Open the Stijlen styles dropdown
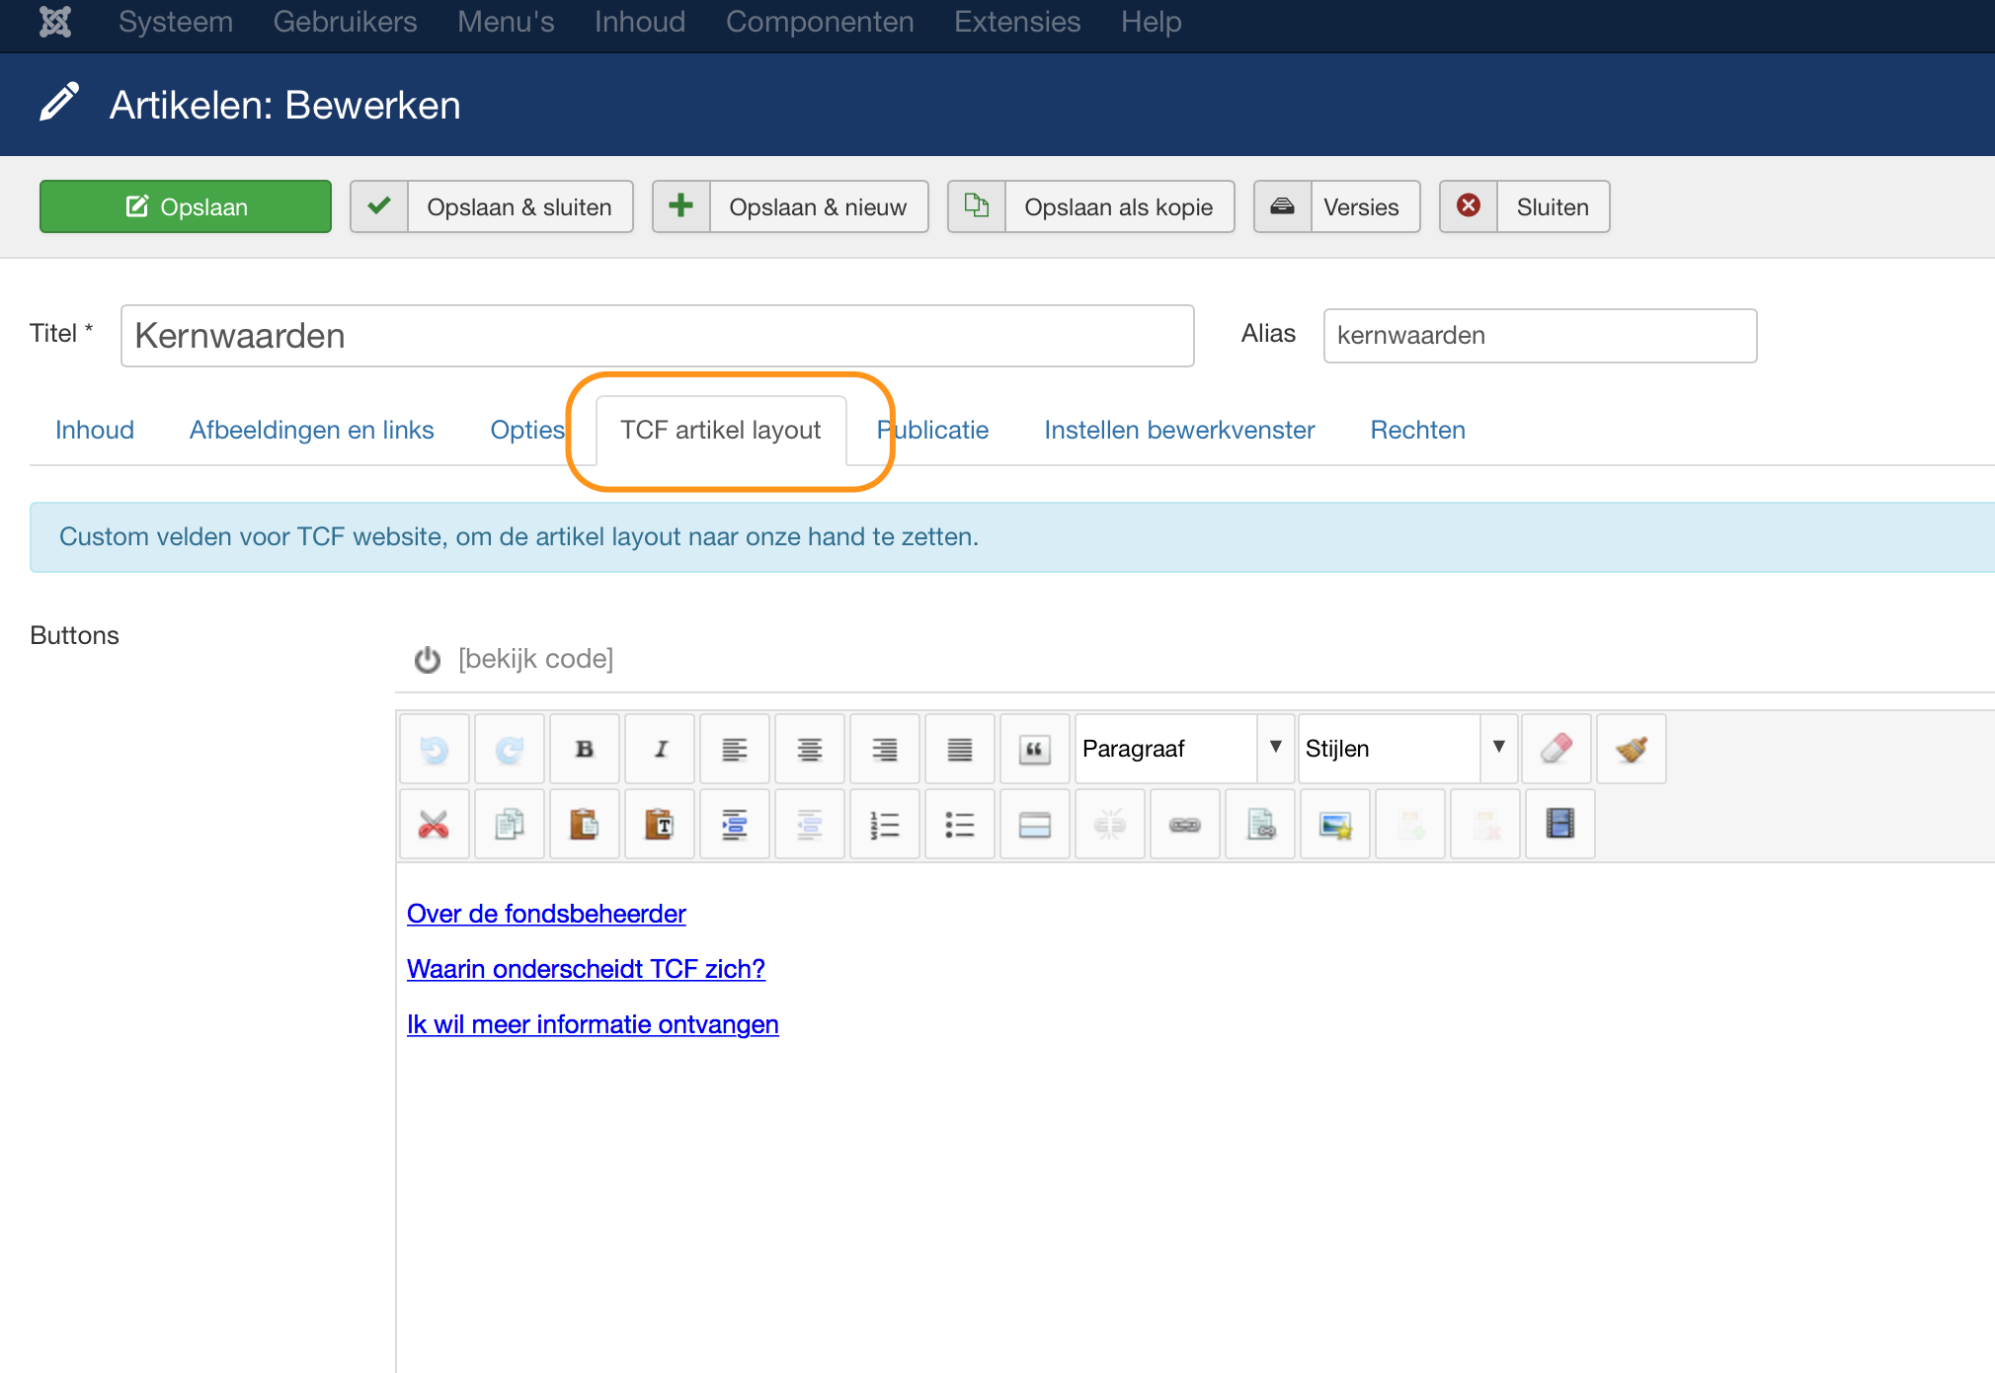Viewport: 1995px width, 1373px height. [x=1407, y=749]
